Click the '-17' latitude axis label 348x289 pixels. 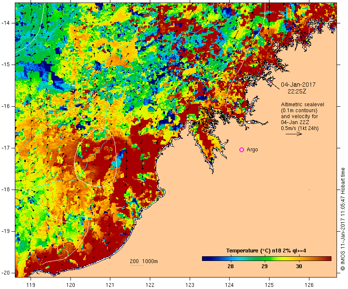[x=6, y=148]
